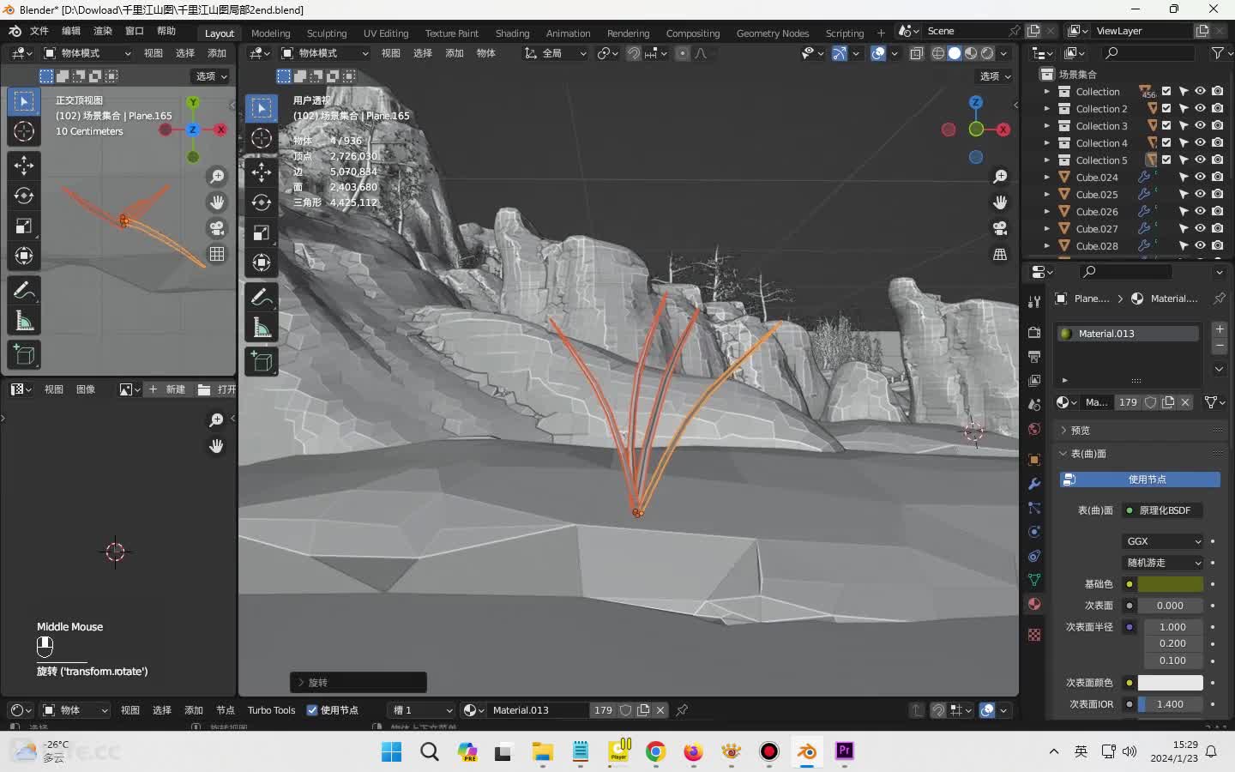Click the pan hand icon in main viewport

[x=1000, y=202]
